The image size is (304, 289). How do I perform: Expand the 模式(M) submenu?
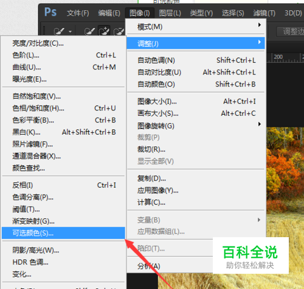(x=196, y=27)
